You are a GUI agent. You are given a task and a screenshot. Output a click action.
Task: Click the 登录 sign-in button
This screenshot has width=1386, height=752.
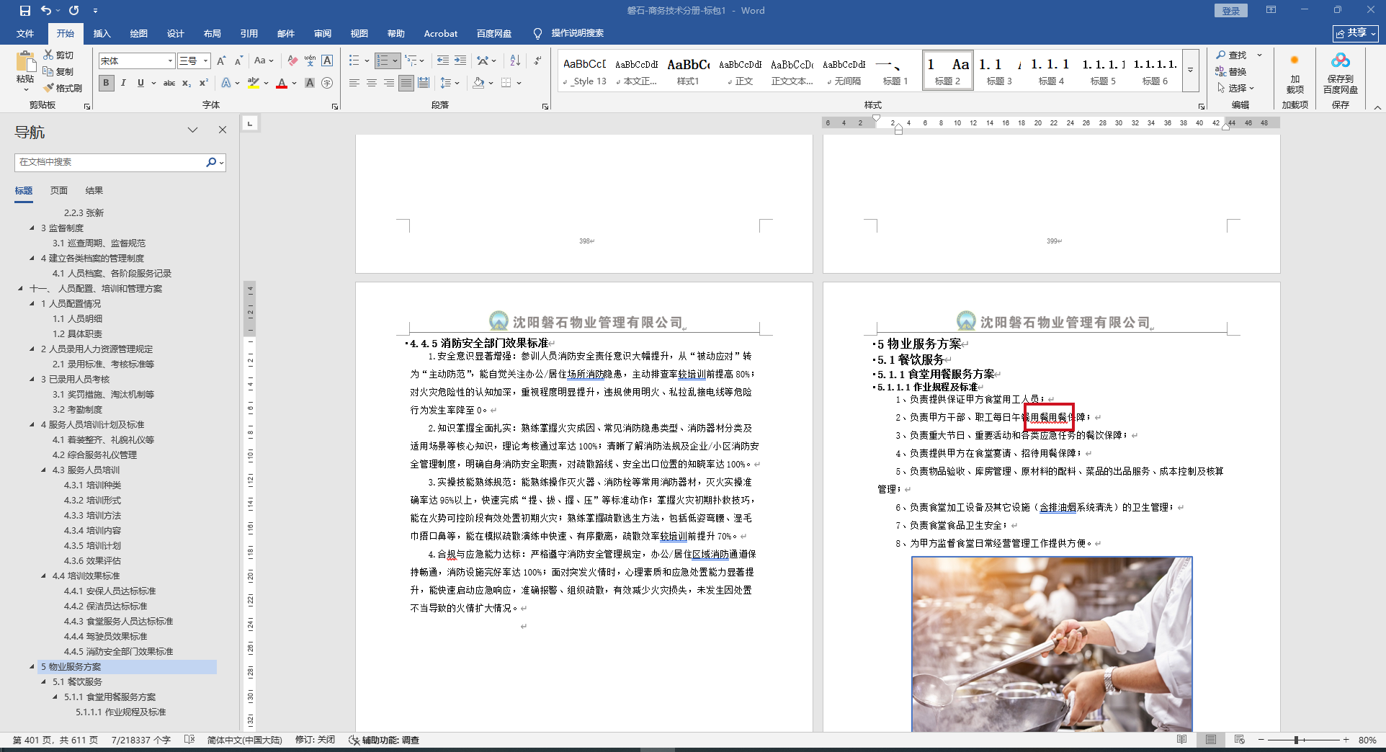click(1230, 11)
